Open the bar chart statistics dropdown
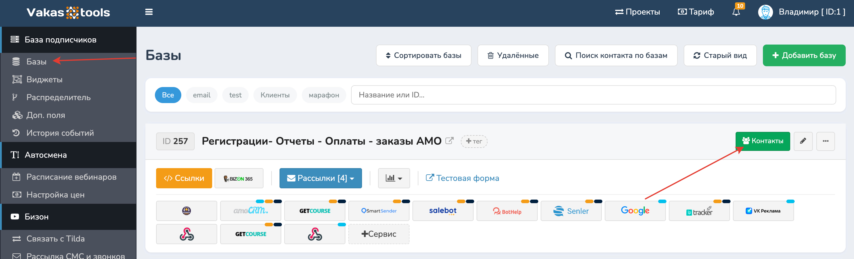This screenshot has width=854, height=259. (393, 178)
